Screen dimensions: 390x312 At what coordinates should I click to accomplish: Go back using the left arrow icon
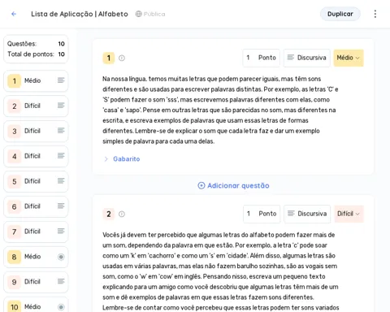(14, 14)
